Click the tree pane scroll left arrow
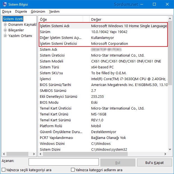Image resolution: width=174 pixels, height=174 pixels. point(4,154)
